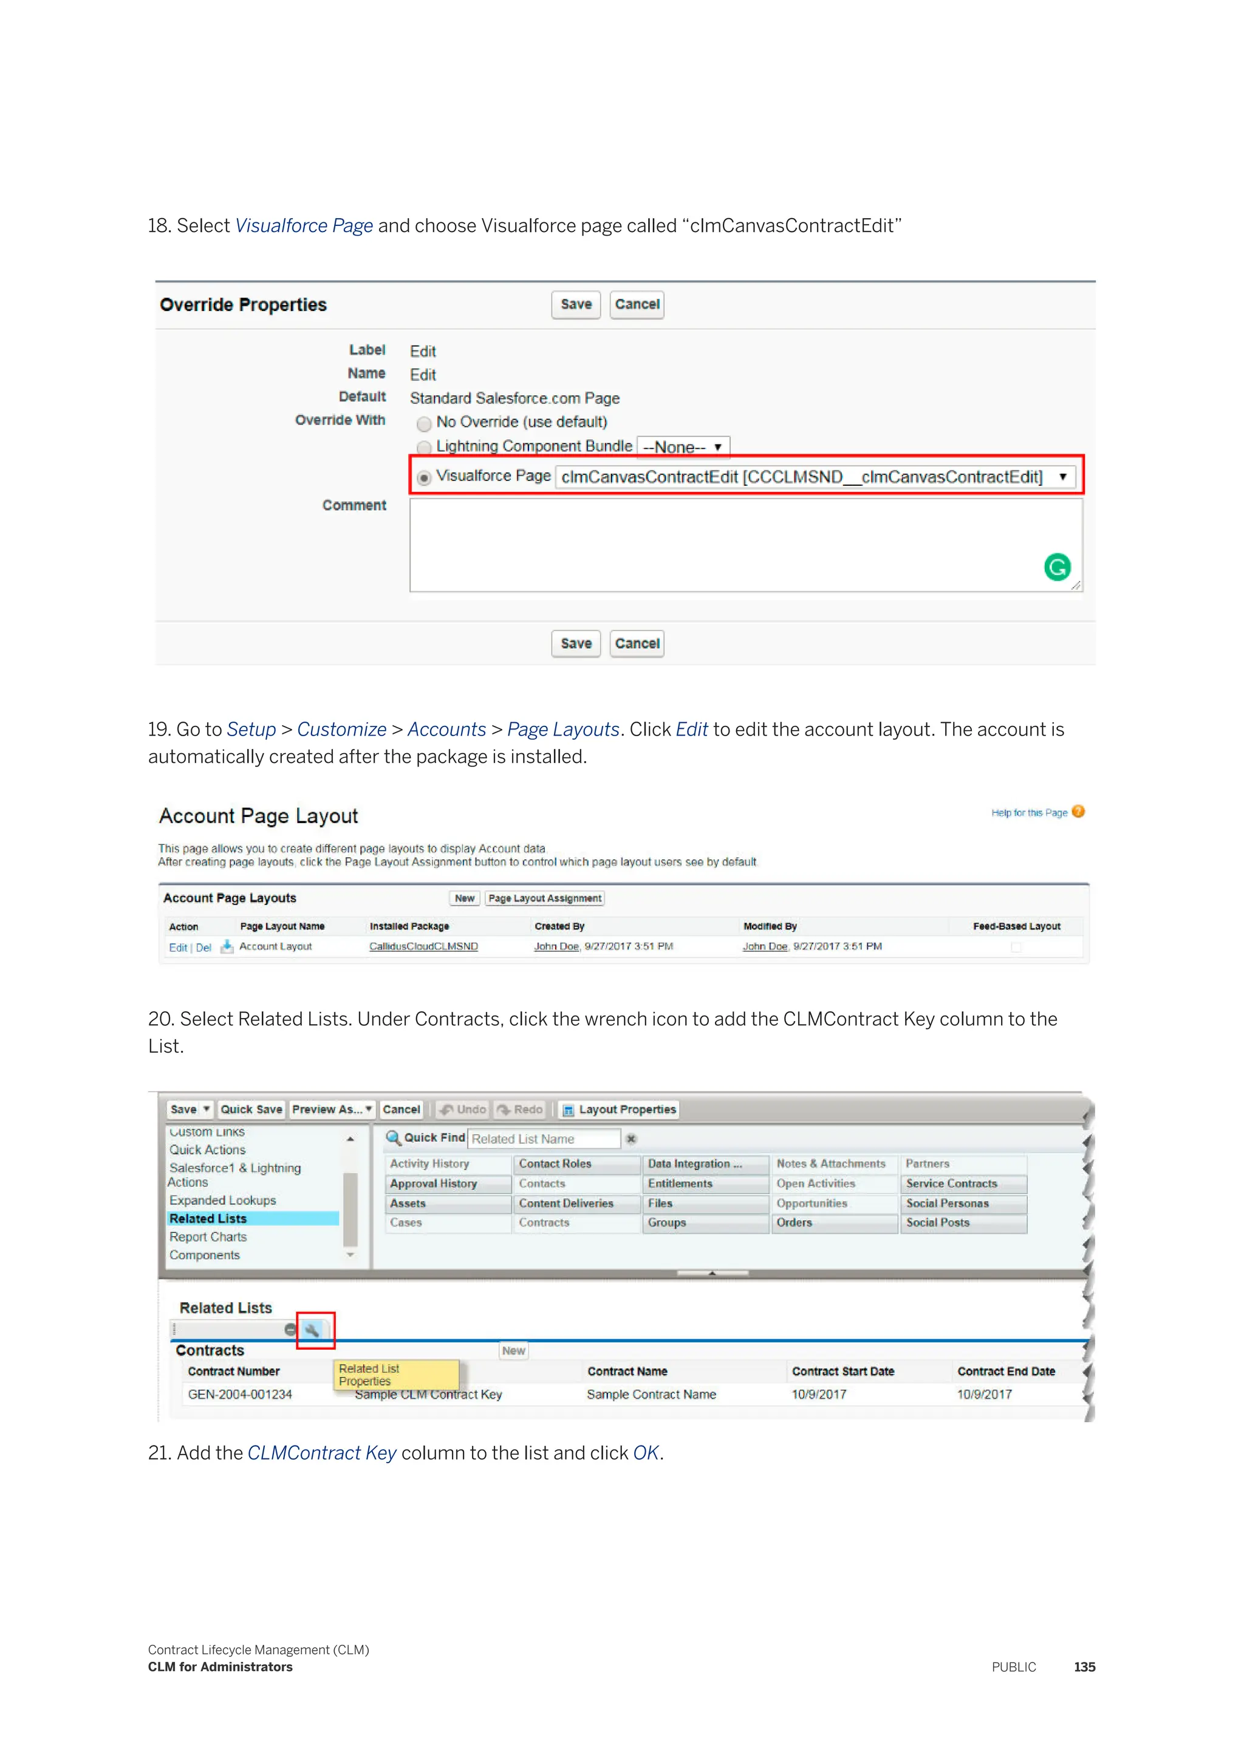Select the Visualforce Page radio button

point(423,477)
